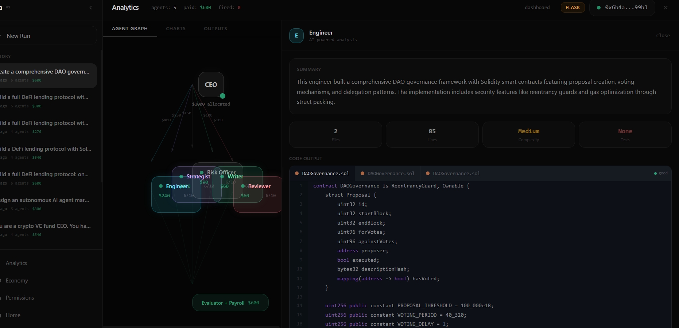
Task: Open the crypto VC fund CEO run
Action: [x=48, y=230]
